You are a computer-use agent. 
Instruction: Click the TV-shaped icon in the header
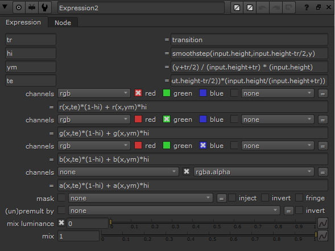coord(32,8)
